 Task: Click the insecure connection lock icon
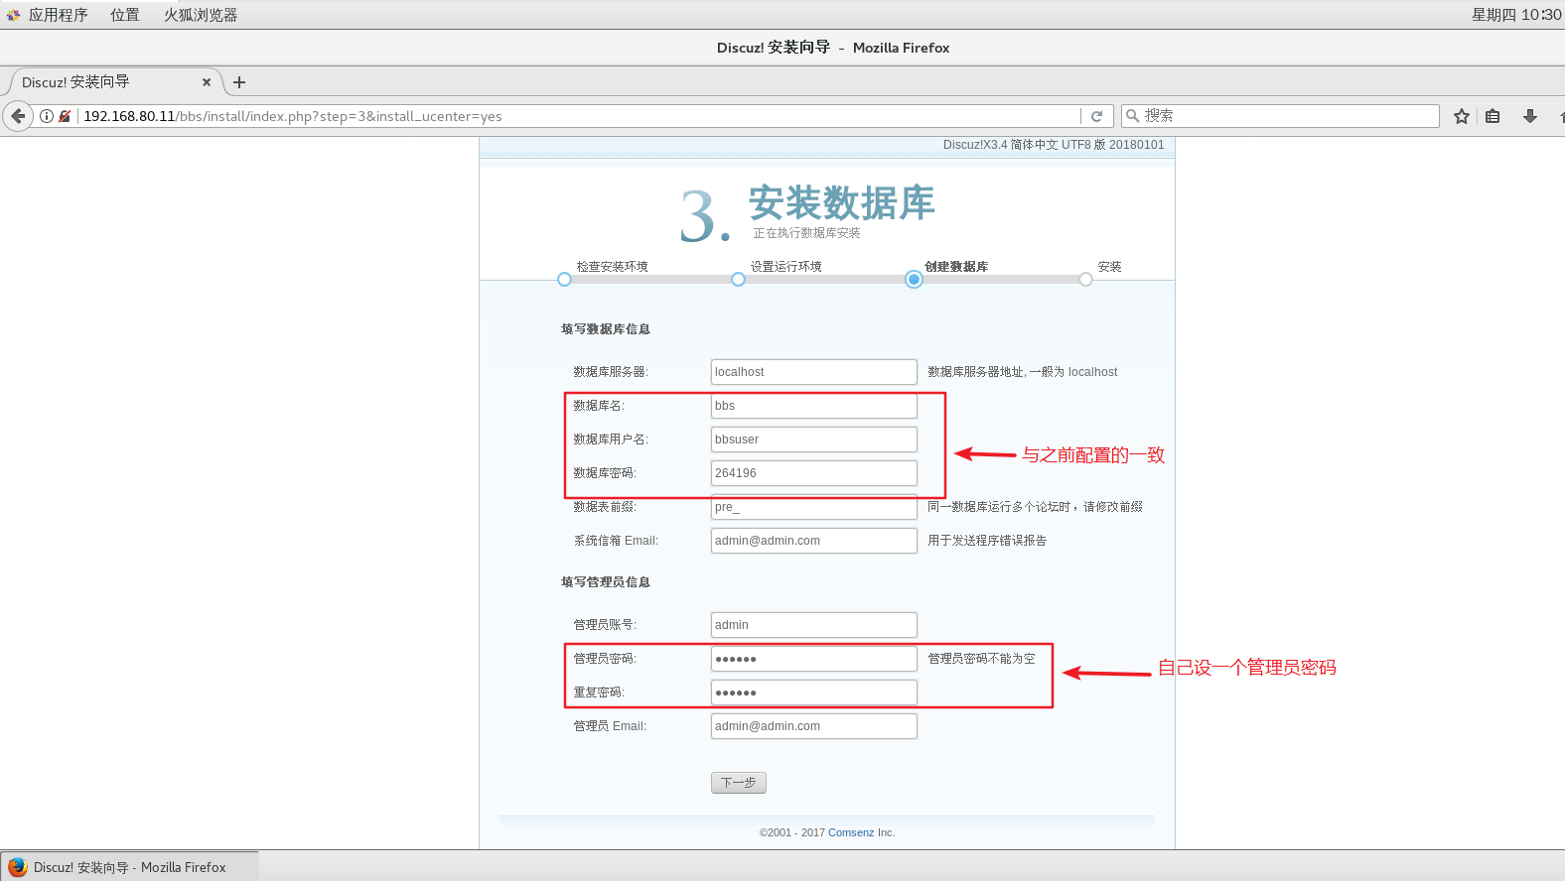(65, 116)
